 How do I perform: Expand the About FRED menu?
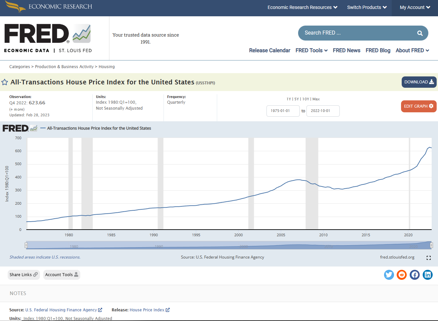coord(412,51)
